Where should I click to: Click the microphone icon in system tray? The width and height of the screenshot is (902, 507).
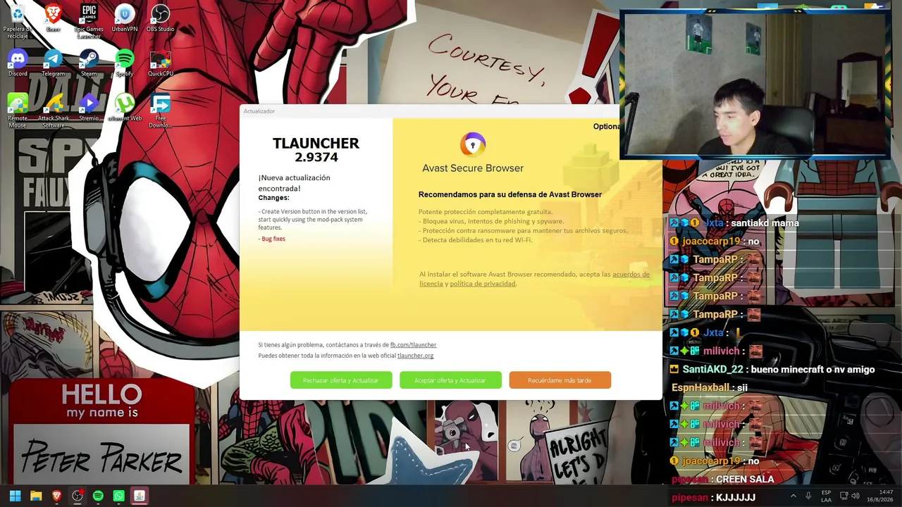tap(808, 496)
